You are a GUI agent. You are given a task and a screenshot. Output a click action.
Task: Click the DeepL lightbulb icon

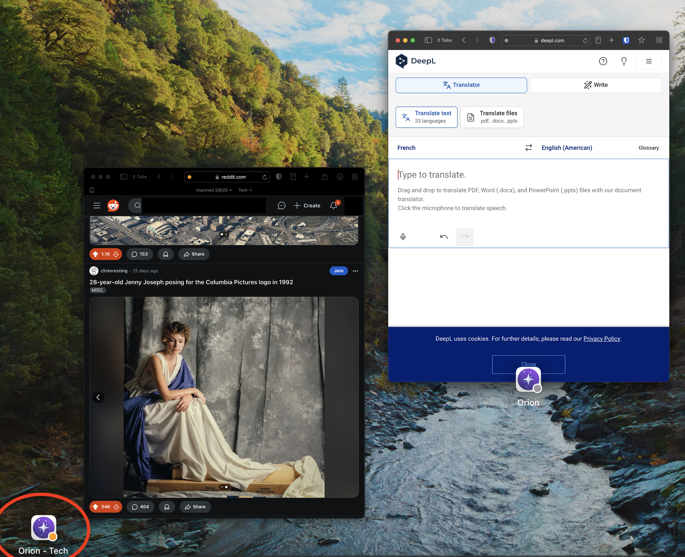coord(624,61)
